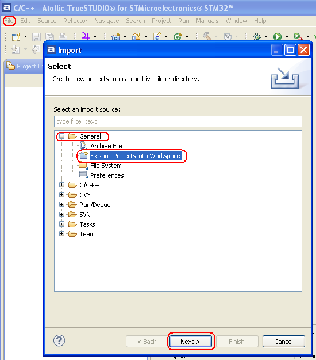Viewport: 316px width, 360px height.
Task: Click the Next > button
Action: (x=190, y=342)
